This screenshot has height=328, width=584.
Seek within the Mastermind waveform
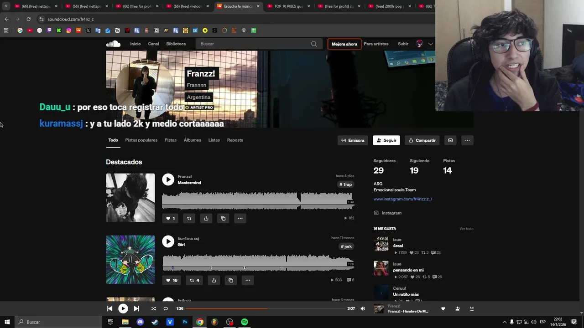coord(258,201)
